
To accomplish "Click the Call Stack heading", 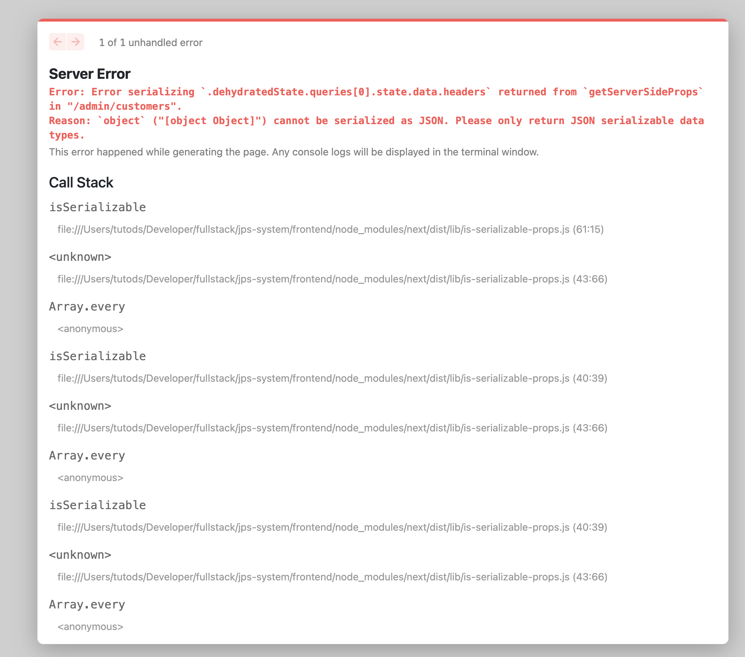I will (x=81, y=182).
